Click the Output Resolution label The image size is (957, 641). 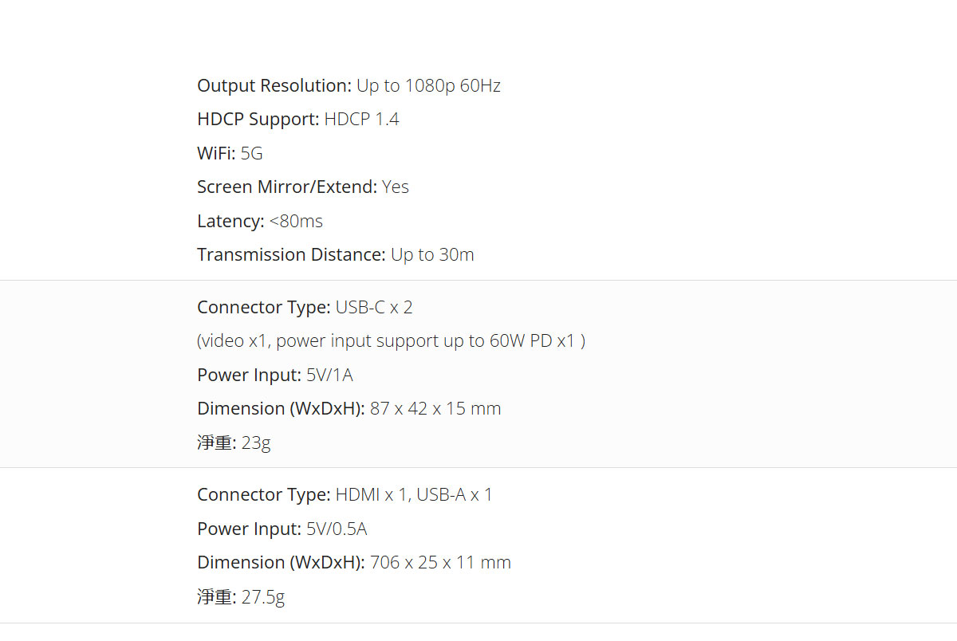[274, 85]
